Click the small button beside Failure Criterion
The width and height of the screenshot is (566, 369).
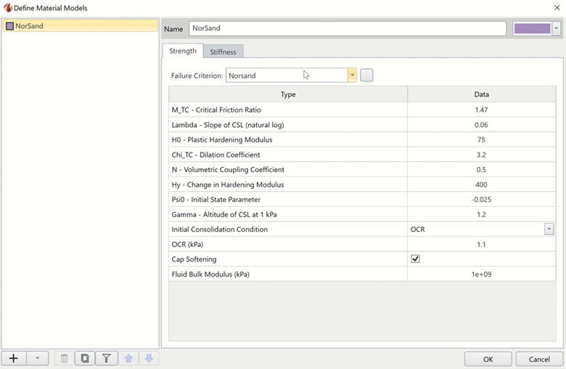point(366,75)
